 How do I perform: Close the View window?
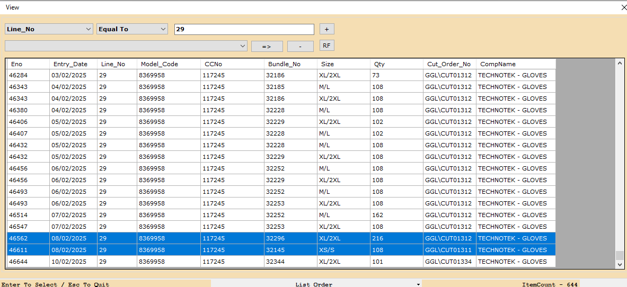[623, 7]
